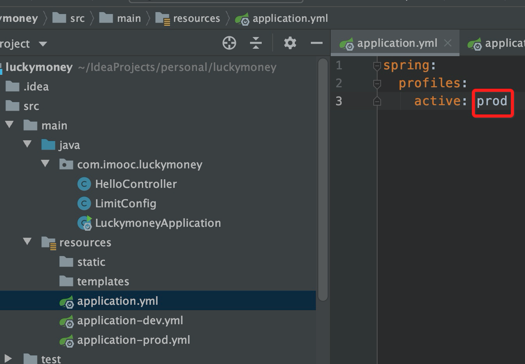Fold the spring block on line 1
The width and height of the screenshot is (525, 364).
coord(377,66)
